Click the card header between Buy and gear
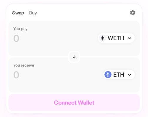The image size is (148, 117). pos(83,13)
